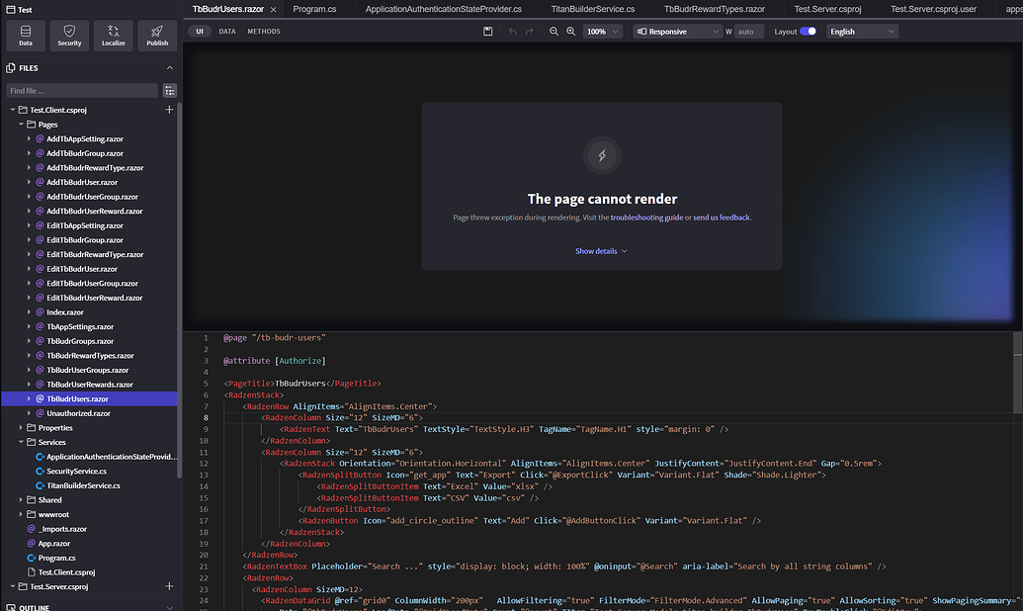The width and height of the screenshot is (1023, 611).
Task: Open the Security settings
Action: (69, 36)
